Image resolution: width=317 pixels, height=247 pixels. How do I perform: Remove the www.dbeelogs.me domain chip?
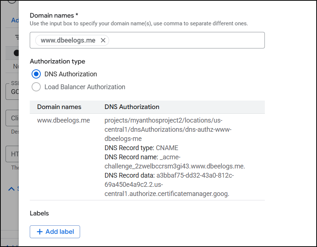[103, 40]
